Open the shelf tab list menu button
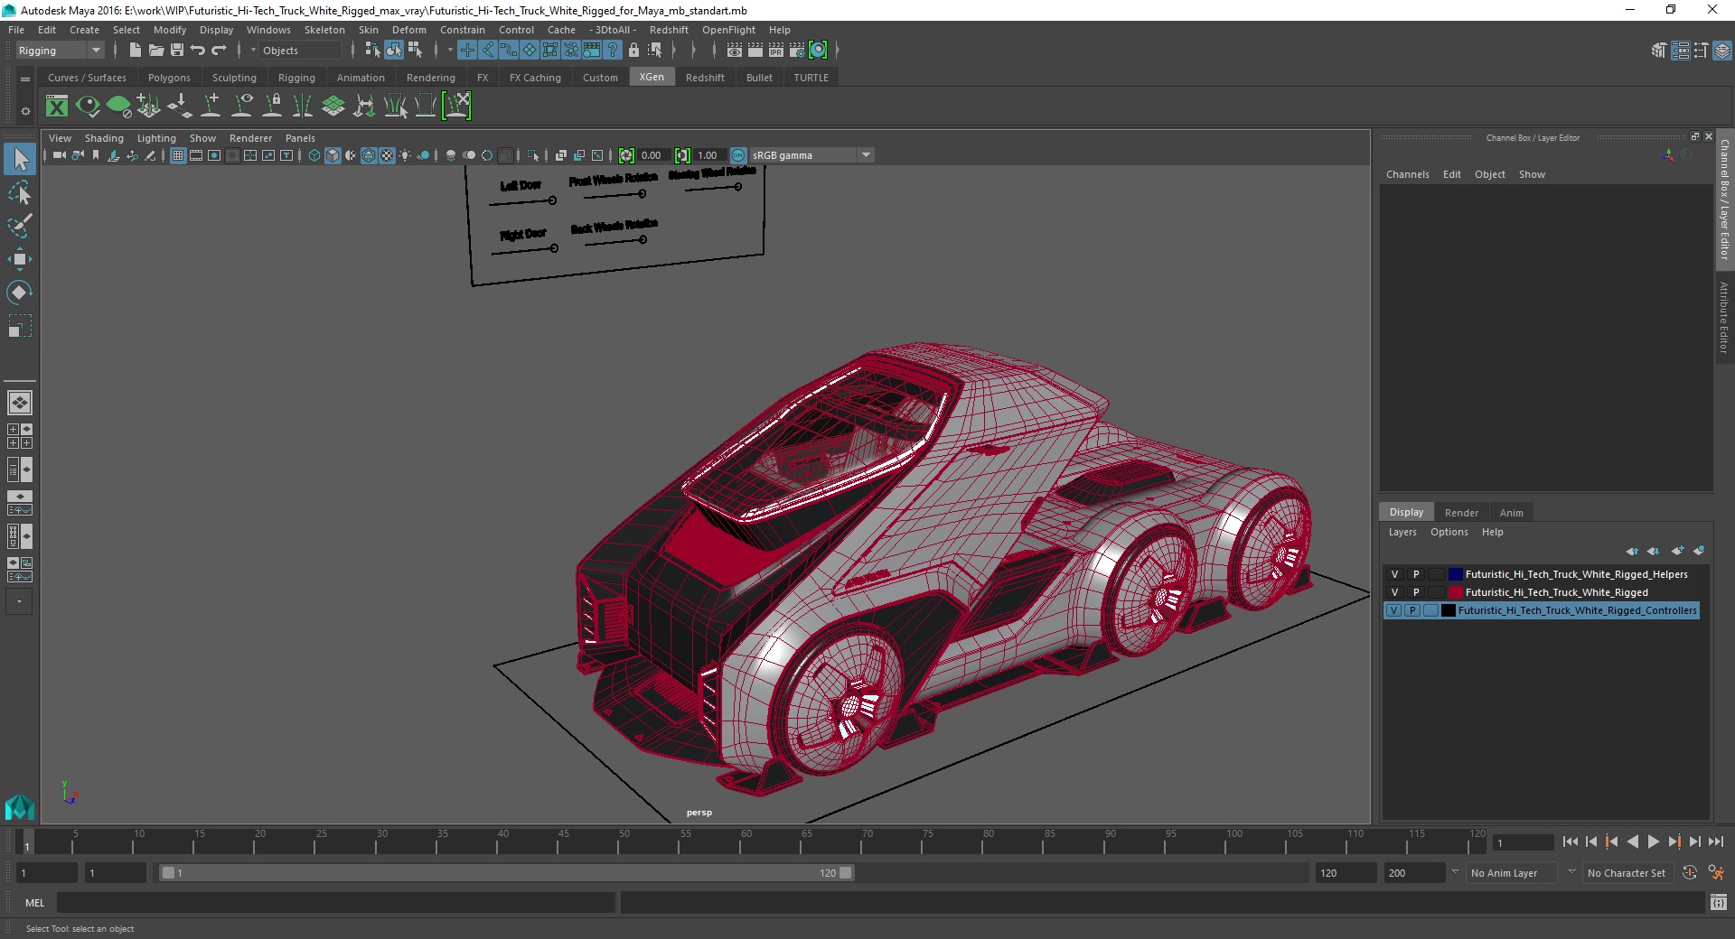 25,79
